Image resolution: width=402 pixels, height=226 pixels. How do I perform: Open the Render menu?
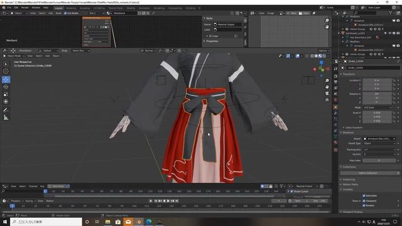[x=25, y=8]
